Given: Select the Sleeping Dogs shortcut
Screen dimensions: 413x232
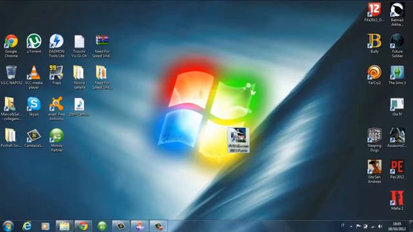Looking at the screenshot, I should [374, 140].
